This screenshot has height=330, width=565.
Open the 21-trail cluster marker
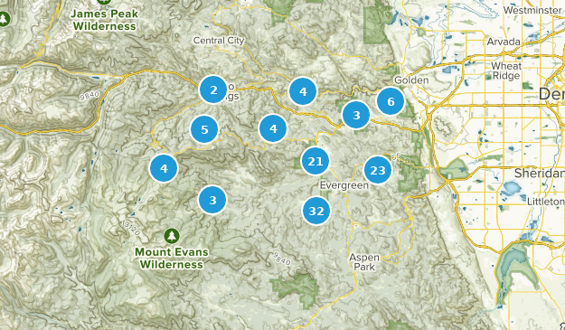(x=315, y=161)
